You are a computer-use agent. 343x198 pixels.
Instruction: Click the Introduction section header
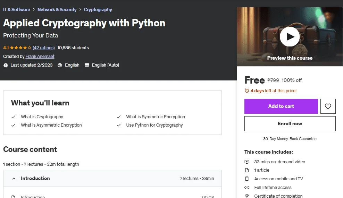click(112, 179)
